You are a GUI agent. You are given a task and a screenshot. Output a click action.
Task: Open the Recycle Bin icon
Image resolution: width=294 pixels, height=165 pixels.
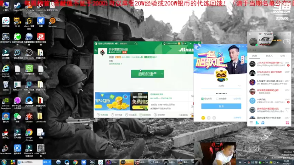pyautogui.click(x=6, y=86)
